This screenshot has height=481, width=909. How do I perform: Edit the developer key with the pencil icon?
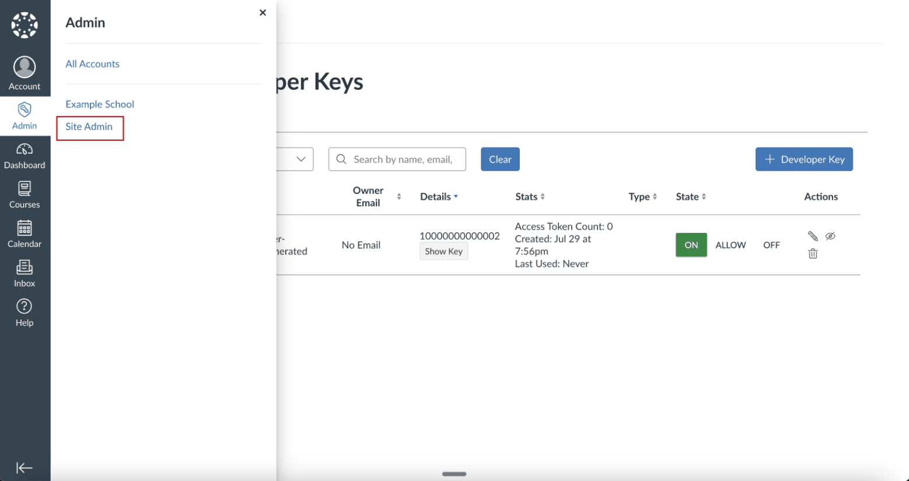pyautogui.click(x=812, y=236)
